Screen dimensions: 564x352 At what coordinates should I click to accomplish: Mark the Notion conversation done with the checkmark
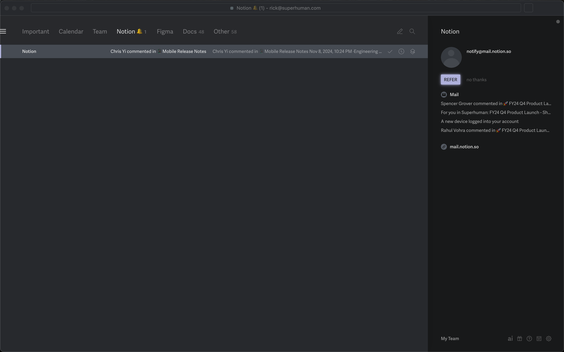(390, 51)
